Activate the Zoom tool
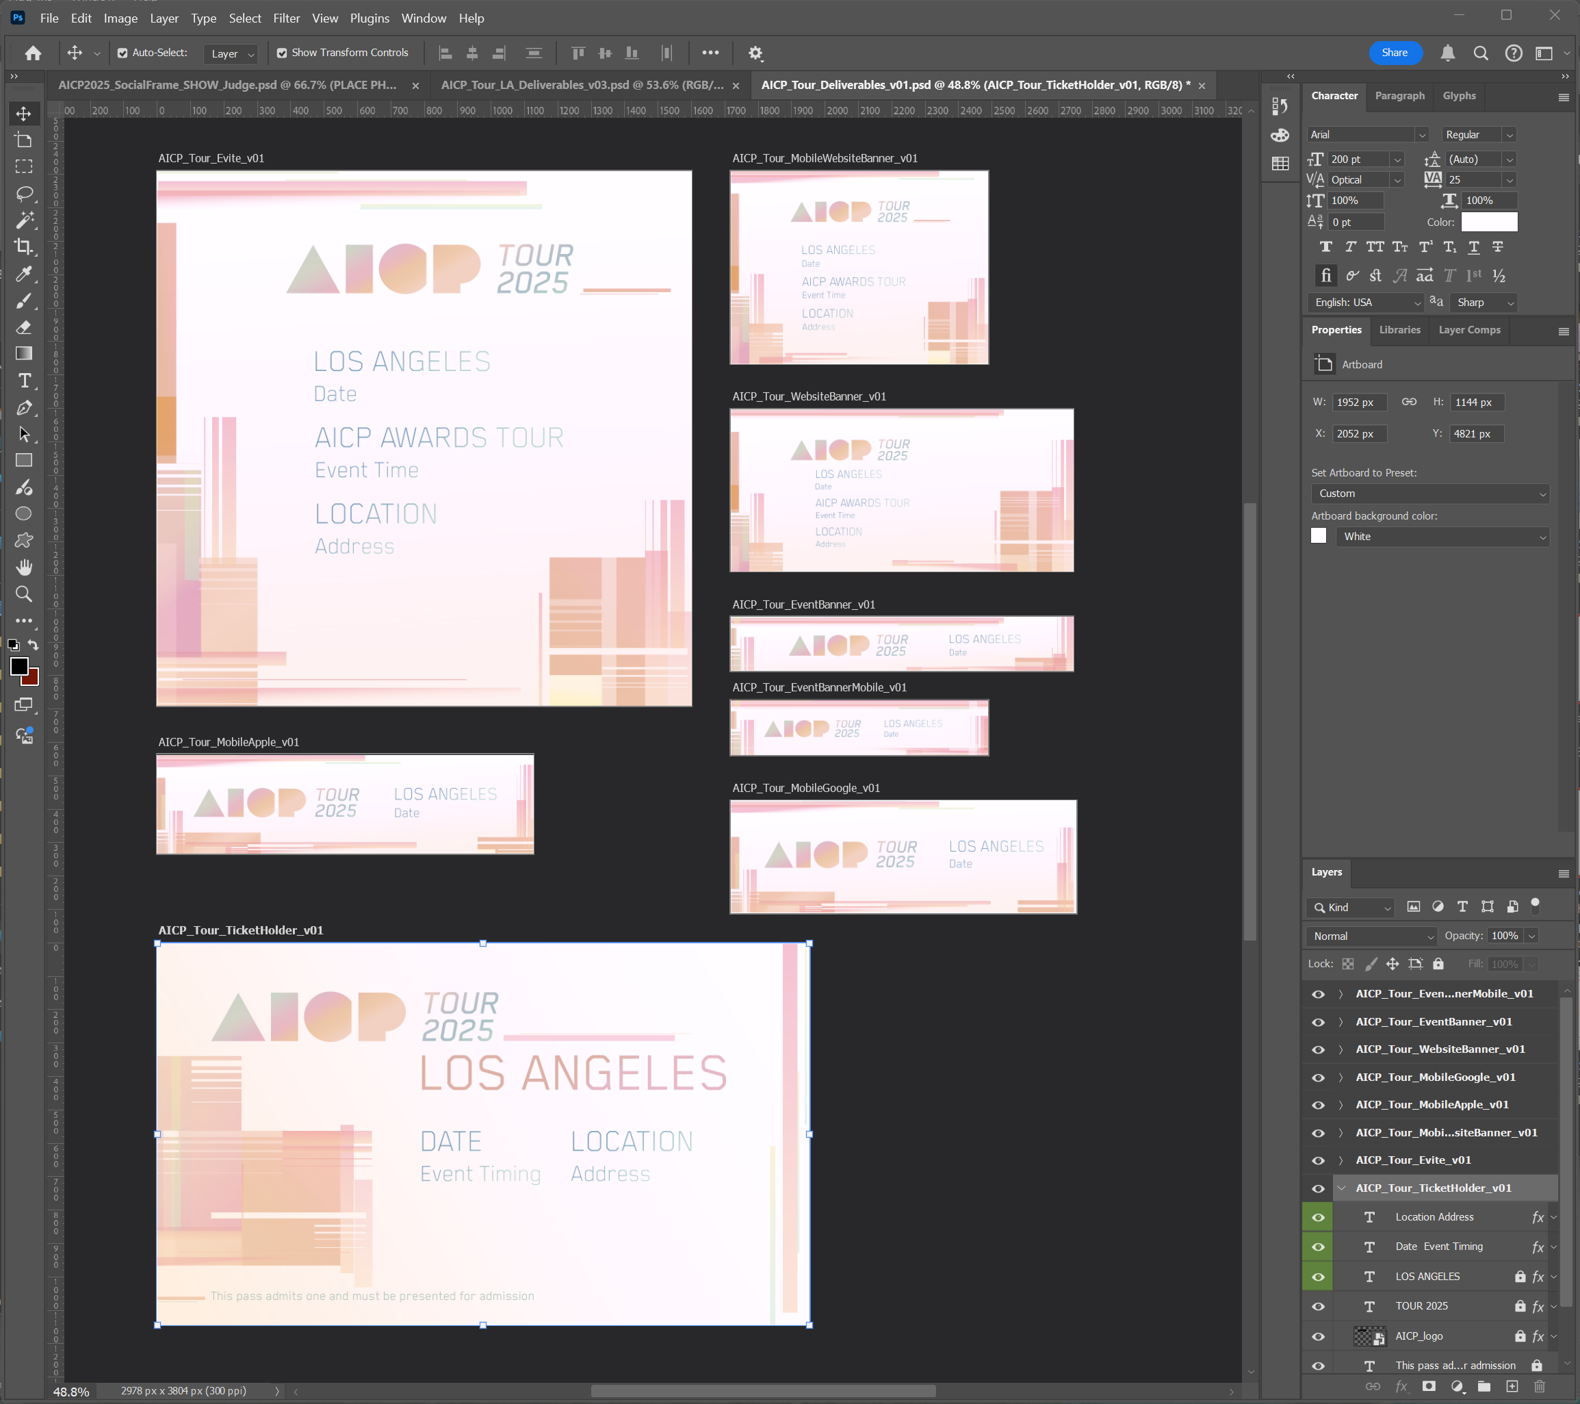This screenshot has width=1580, height=1404. pos(24,593)
